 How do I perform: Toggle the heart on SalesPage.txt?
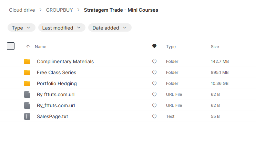(x=154, y=116)
